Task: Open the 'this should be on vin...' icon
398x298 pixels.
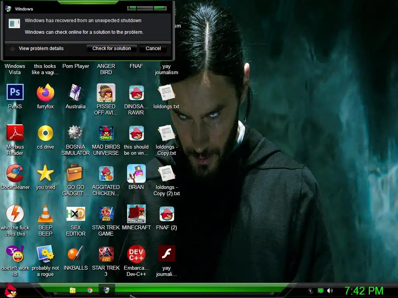Action: coord(136,133)
